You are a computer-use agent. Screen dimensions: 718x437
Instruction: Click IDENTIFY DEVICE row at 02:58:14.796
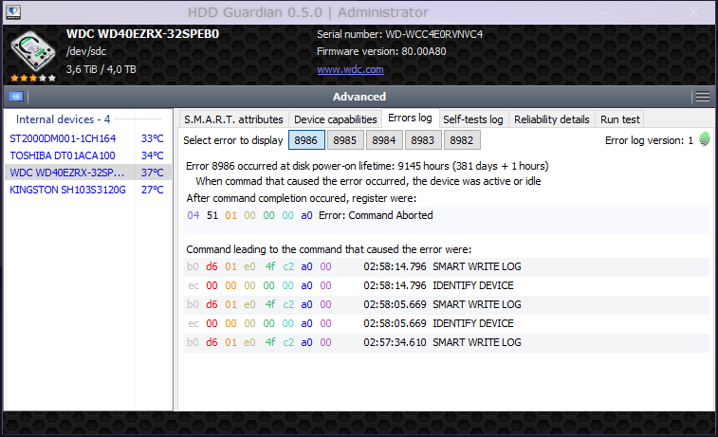(447, 285)
